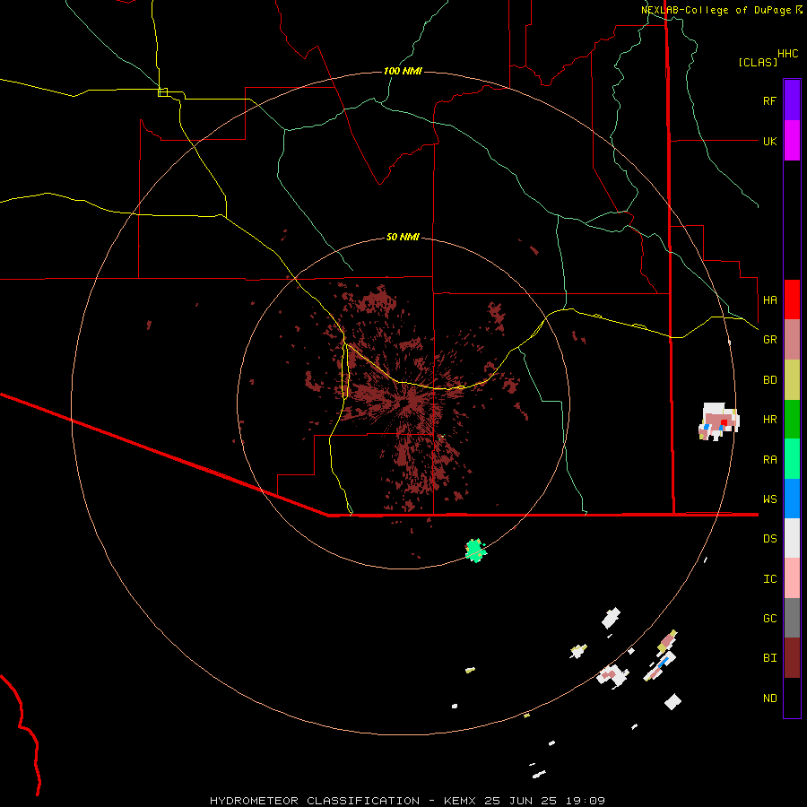Click the IC legend label
Viewport: 807px width, 807px height.
pyautogui.click(x=769, y=579)
